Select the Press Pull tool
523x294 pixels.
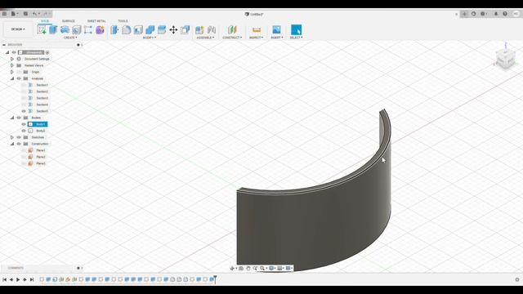pyautogui.click(x=114, y=29)
